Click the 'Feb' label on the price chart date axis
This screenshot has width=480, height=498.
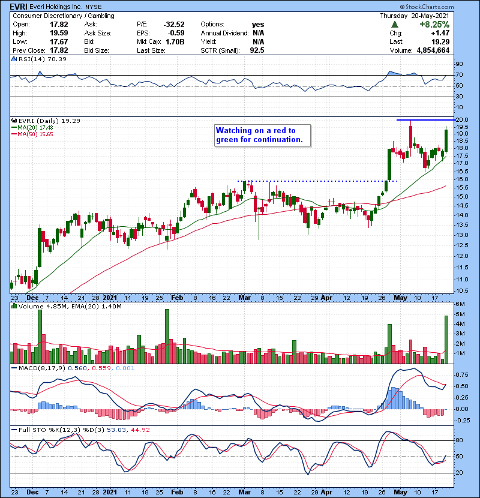coord(177,298)
